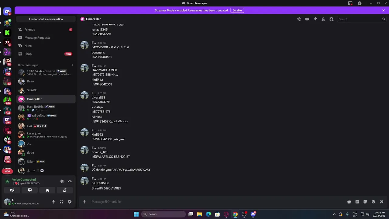Open DM with YaSeeNco
This screenshot has height=219, width=389.
[46, 117]
